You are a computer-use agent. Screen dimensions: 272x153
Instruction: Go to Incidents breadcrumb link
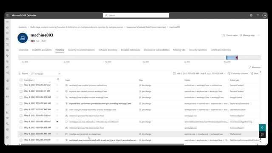[x=23, y=27]
